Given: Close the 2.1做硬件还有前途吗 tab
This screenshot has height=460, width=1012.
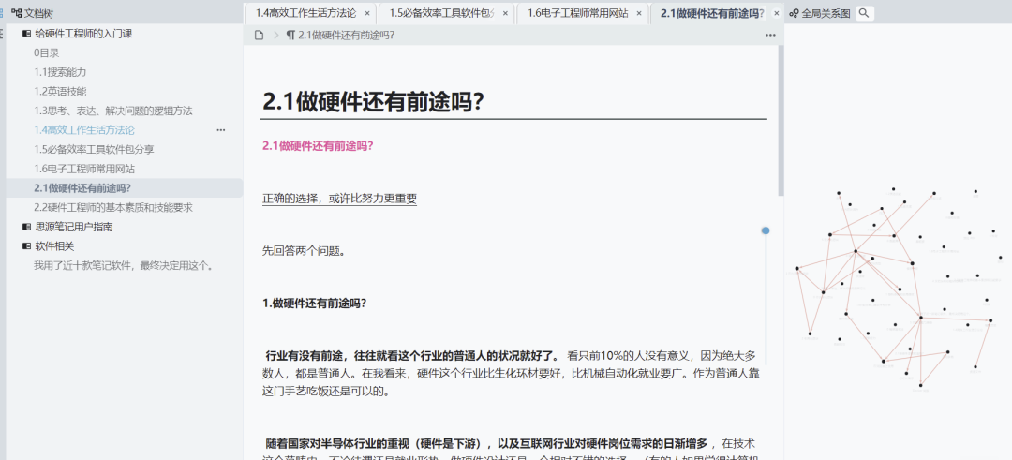Looking at the screenshot, I should point(777,13).
